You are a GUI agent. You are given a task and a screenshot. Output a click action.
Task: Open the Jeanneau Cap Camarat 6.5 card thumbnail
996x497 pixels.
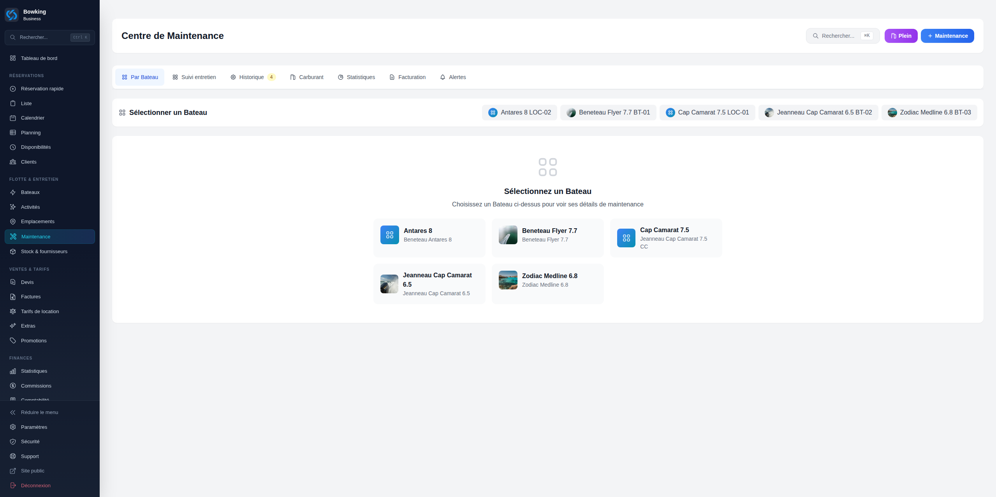click(x=389, y=284)
